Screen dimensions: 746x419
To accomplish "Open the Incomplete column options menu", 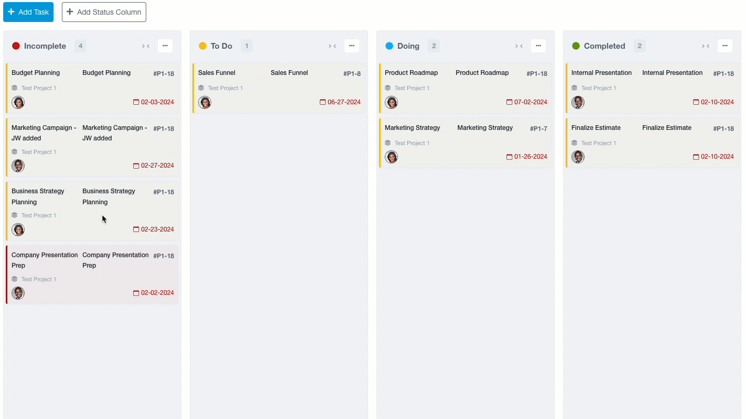I will [165, 46].
